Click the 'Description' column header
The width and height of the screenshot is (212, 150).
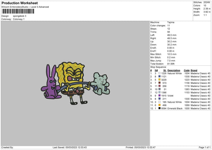(x=174, y=70)
